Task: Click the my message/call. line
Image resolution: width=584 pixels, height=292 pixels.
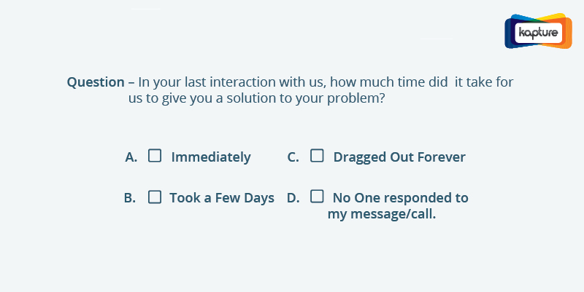Action: (x=382, y=214)
